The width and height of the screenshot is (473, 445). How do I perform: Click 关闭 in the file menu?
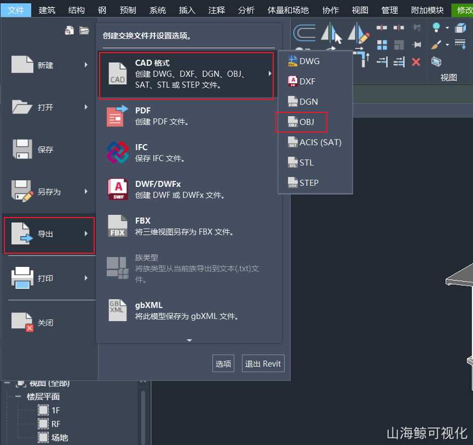point(49,322)
